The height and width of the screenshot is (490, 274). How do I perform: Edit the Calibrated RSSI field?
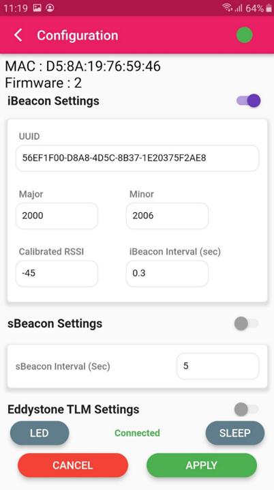click(57, 274)
